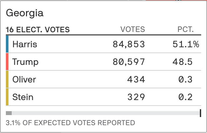Click the yellow color bar beside Oliver

tap(7, 79)
